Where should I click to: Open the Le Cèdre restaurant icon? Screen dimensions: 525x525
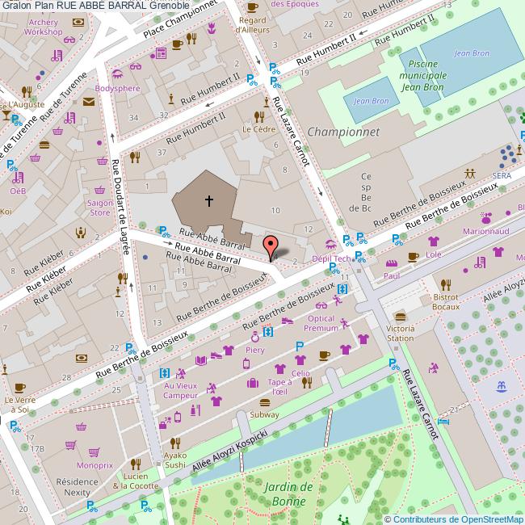tap(259, 115)
